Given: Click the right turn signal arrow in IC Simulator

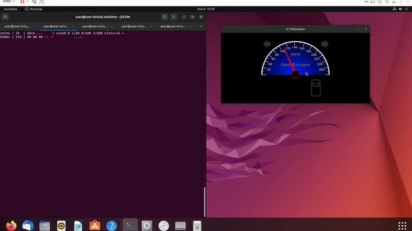Looking at the screenshot, I should tap(325, 44).
